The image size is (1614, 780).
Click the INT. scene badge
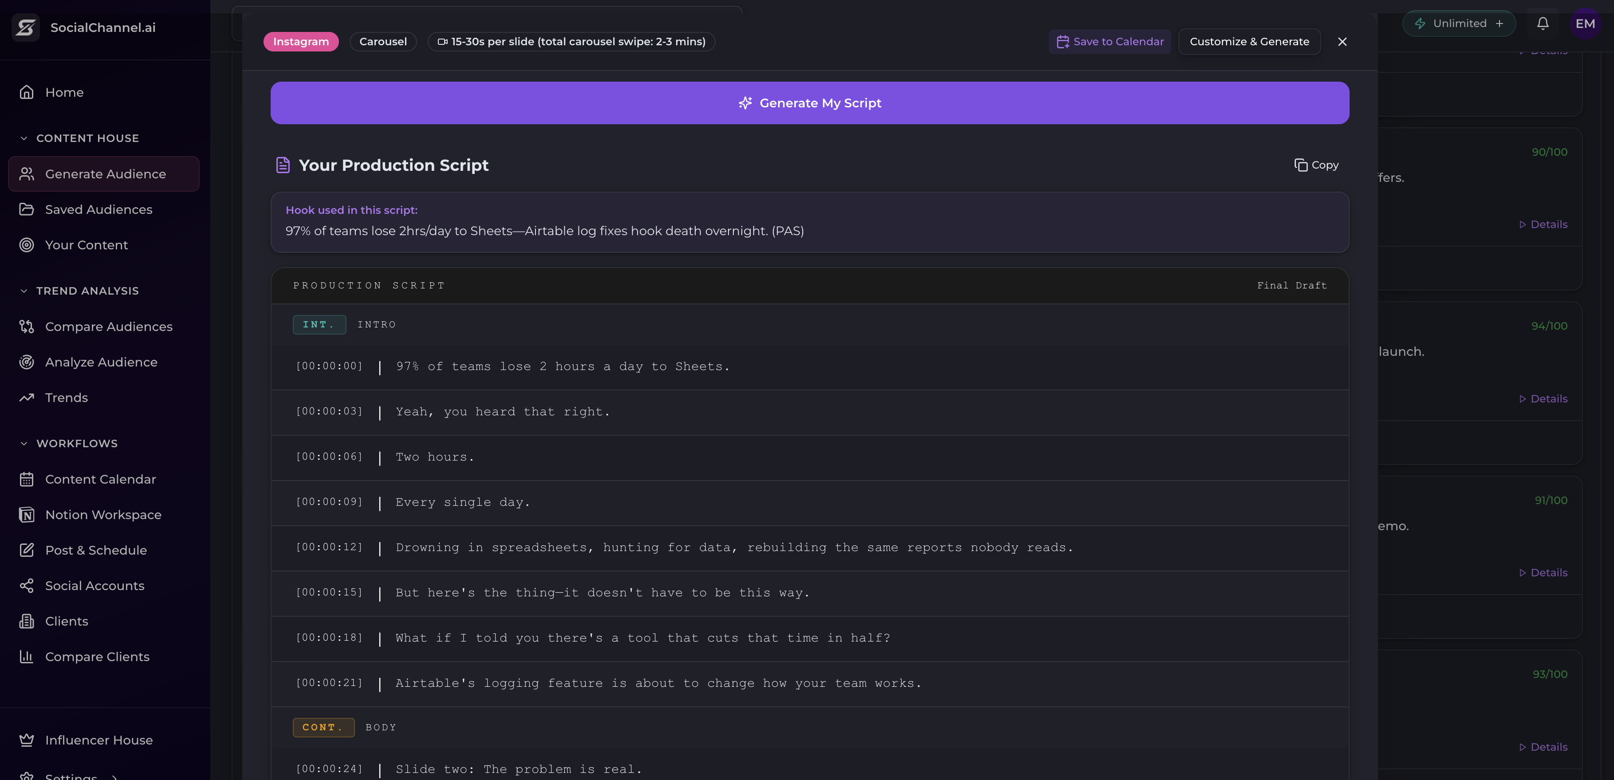click(319, 324)
